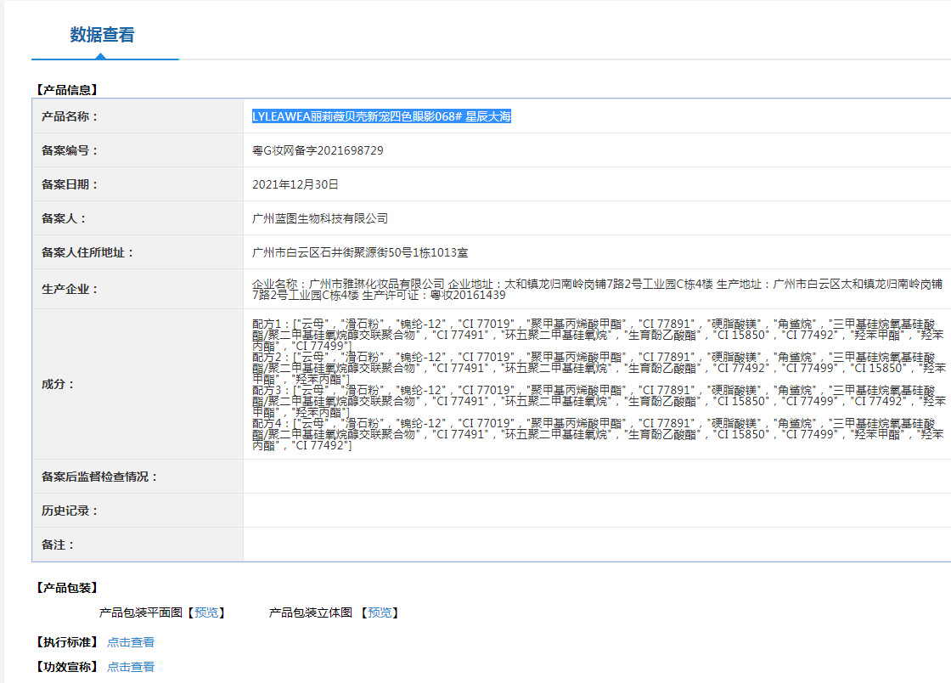This screenshot has width=951, height=683.
Task: Click the 产品名称 row label
Action: coord(70,116)
